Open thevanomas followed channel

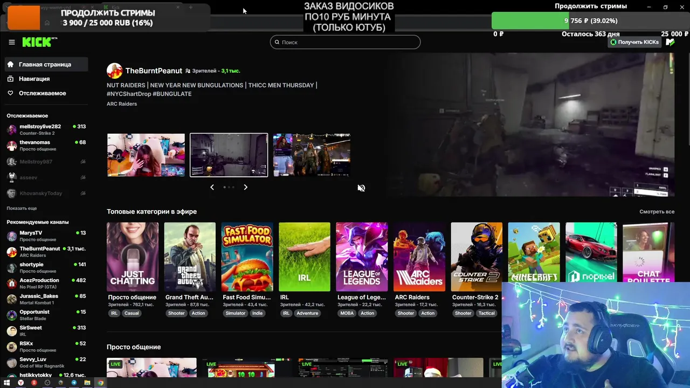[x=46, y=145]
